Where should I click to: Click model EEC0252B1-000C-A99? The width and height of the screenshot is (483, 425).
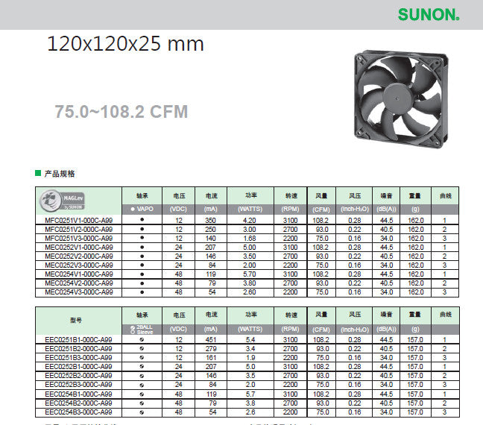(x=78, y=366)
